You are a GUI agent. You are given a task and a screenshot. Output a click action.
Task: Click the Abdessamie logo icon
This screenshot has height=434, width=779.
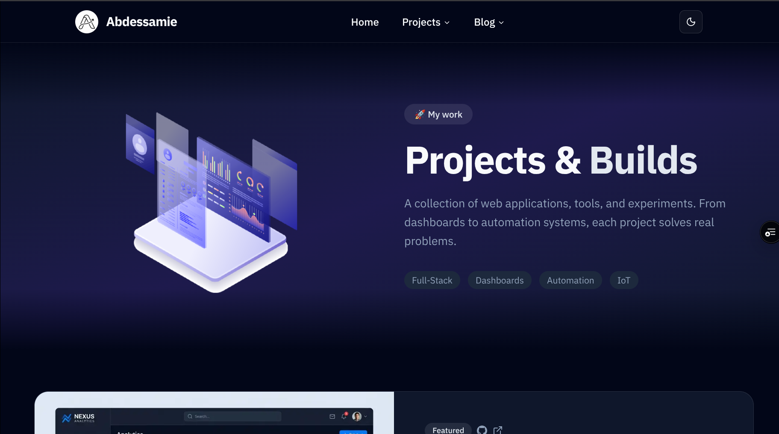[x=87, y=22]
